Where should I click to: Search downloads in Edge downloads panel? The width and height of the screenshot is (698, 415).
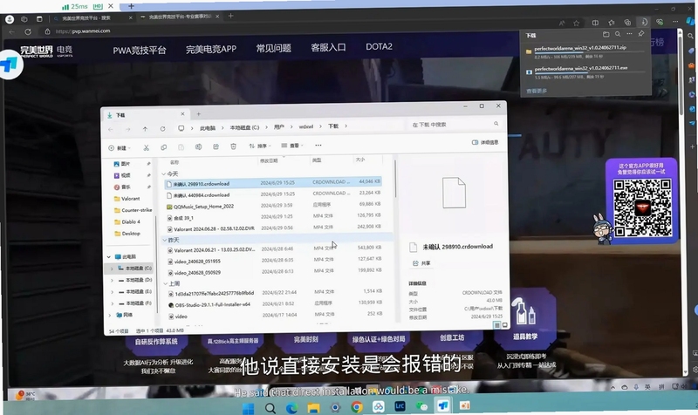pyautogui.click(x=618, y=34)
